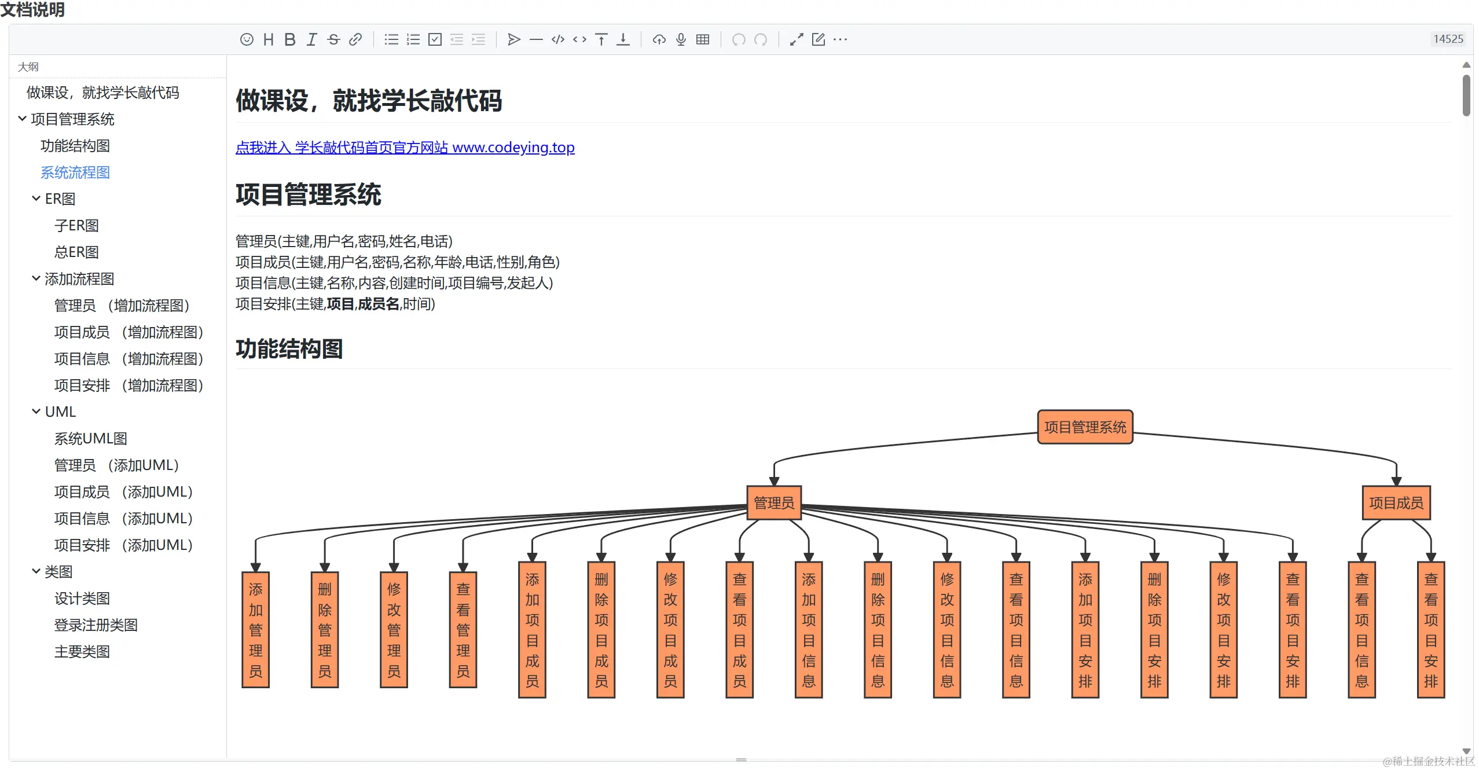Insert a hyperlink
The width and height of the screenshot is (1479, 771).
point(355,39)
